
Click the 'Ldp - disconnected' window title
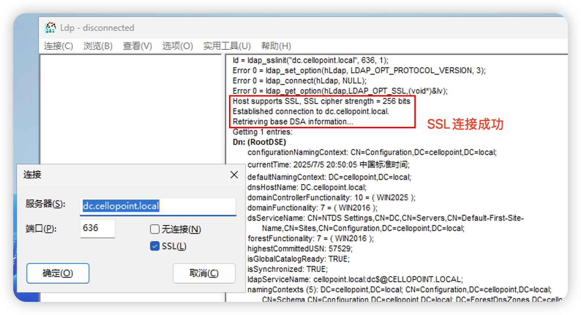point(97,28)
